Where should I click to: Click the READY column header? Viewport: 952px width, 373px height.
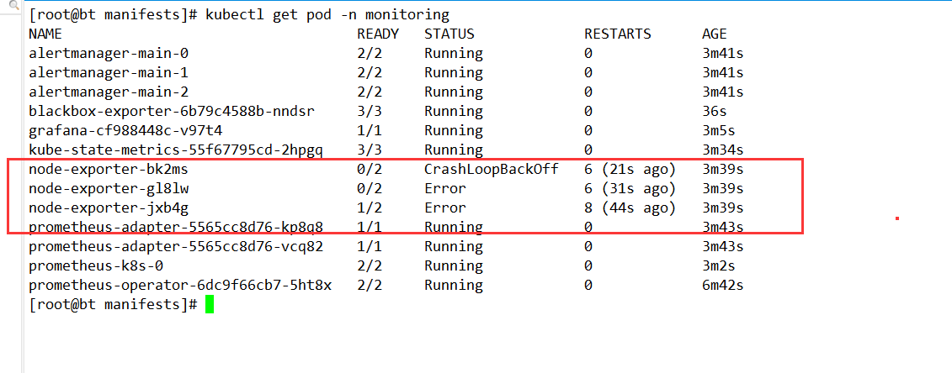click(378, 34)
